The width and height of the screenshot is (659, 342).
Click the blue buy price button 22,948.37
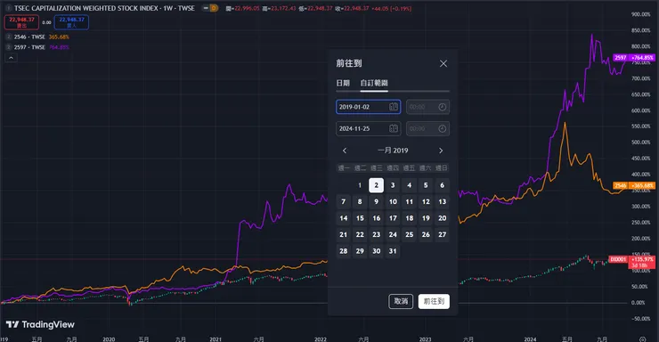click(71, 22)
